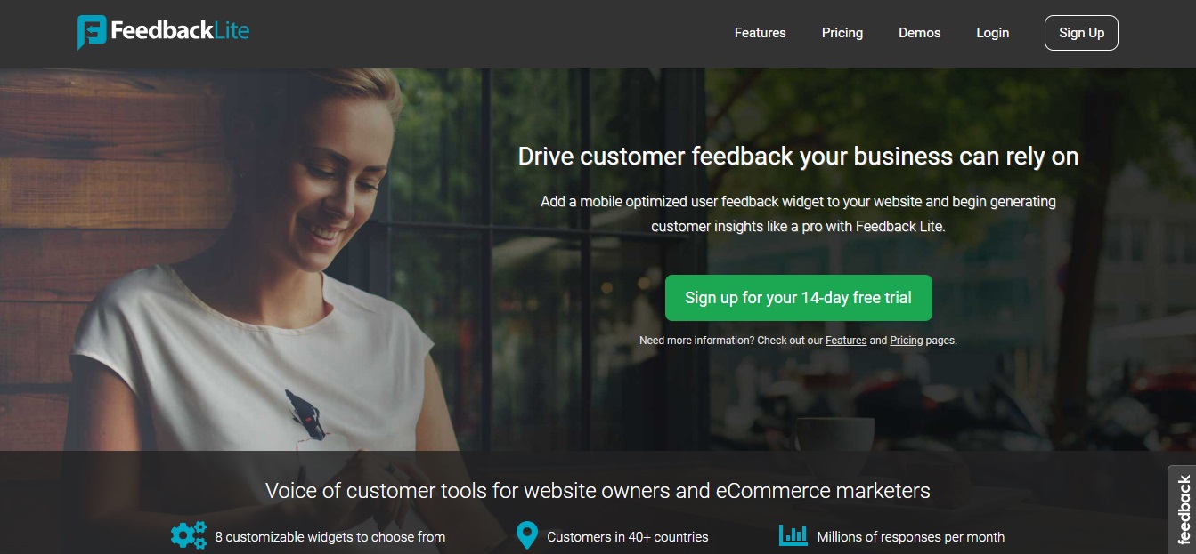
Task: Select 'Millions of responses per month' text
Action: [x=910, y=537]
